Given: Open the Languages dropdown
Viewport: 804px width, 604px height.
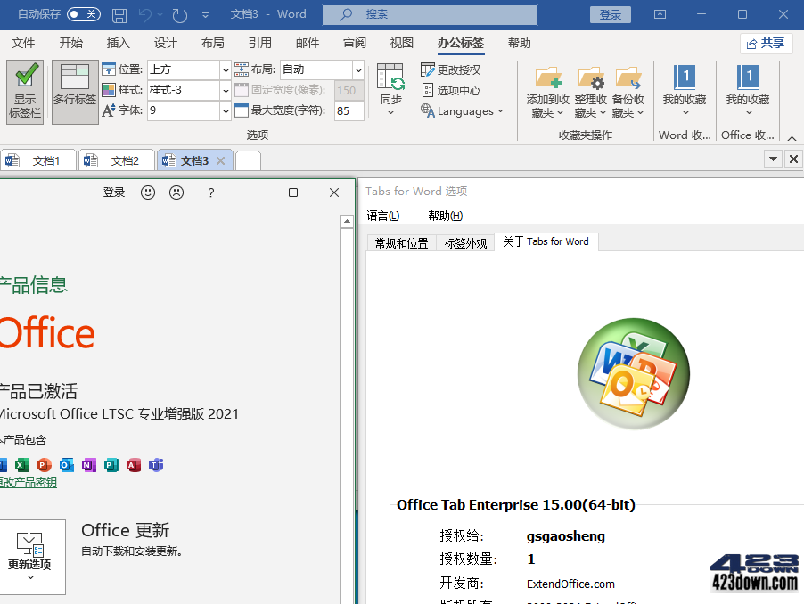Looking at the screenshot, I should click(x=461, y=110).
